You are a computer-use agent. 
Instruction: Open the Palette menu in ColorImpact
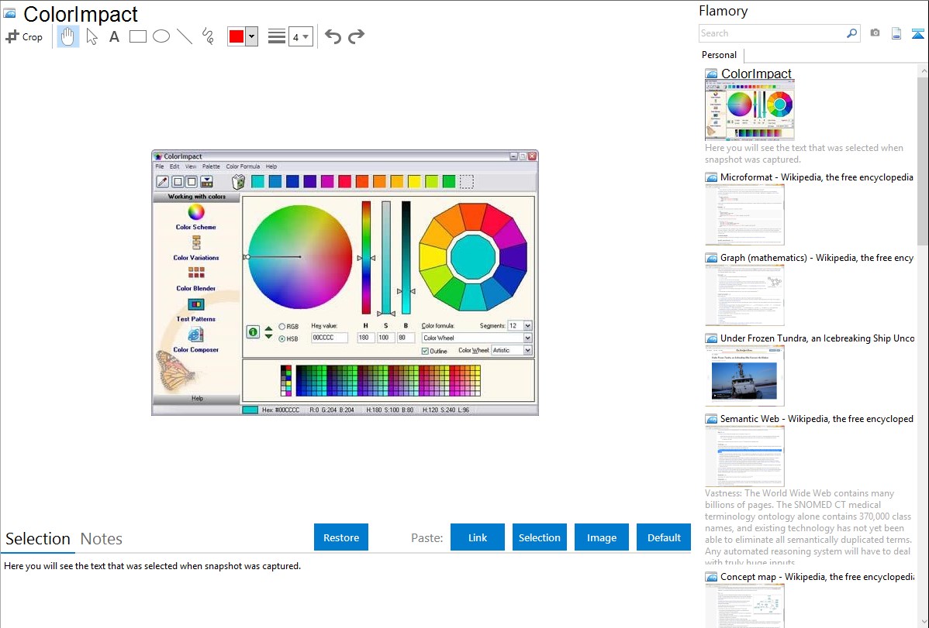coord(211,167)
